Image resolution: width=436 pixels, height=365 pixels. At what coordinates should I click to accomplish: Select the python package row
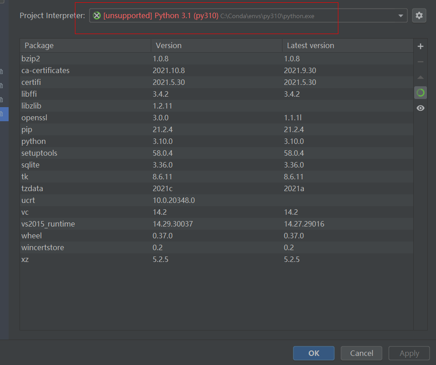[x=217, y=141]
